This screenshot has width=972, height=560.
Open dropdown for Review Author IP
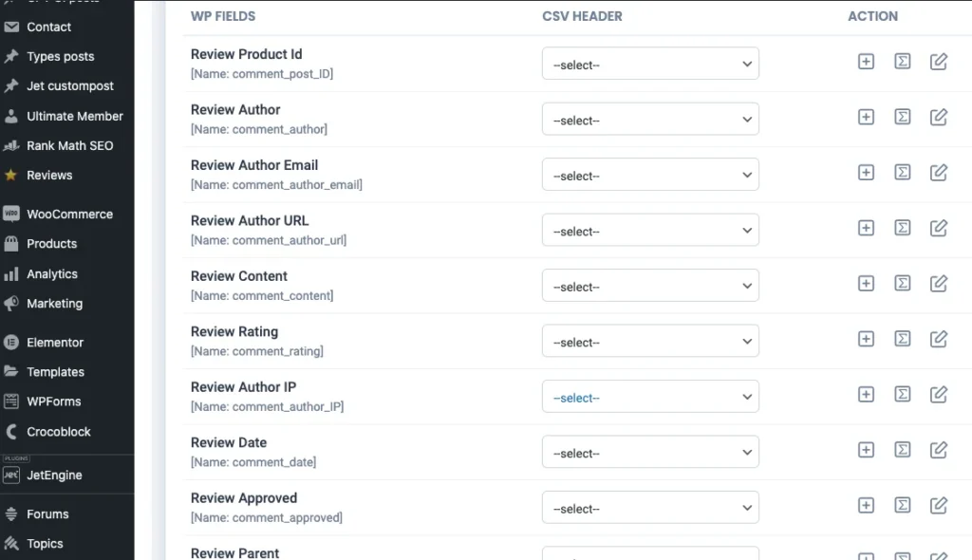650,398
